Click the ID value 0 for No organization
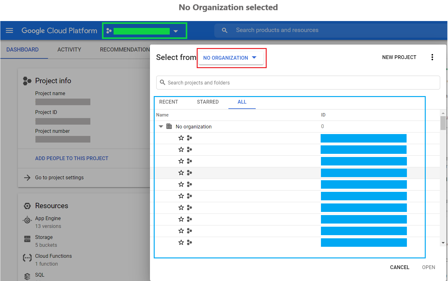 [323, 126]
